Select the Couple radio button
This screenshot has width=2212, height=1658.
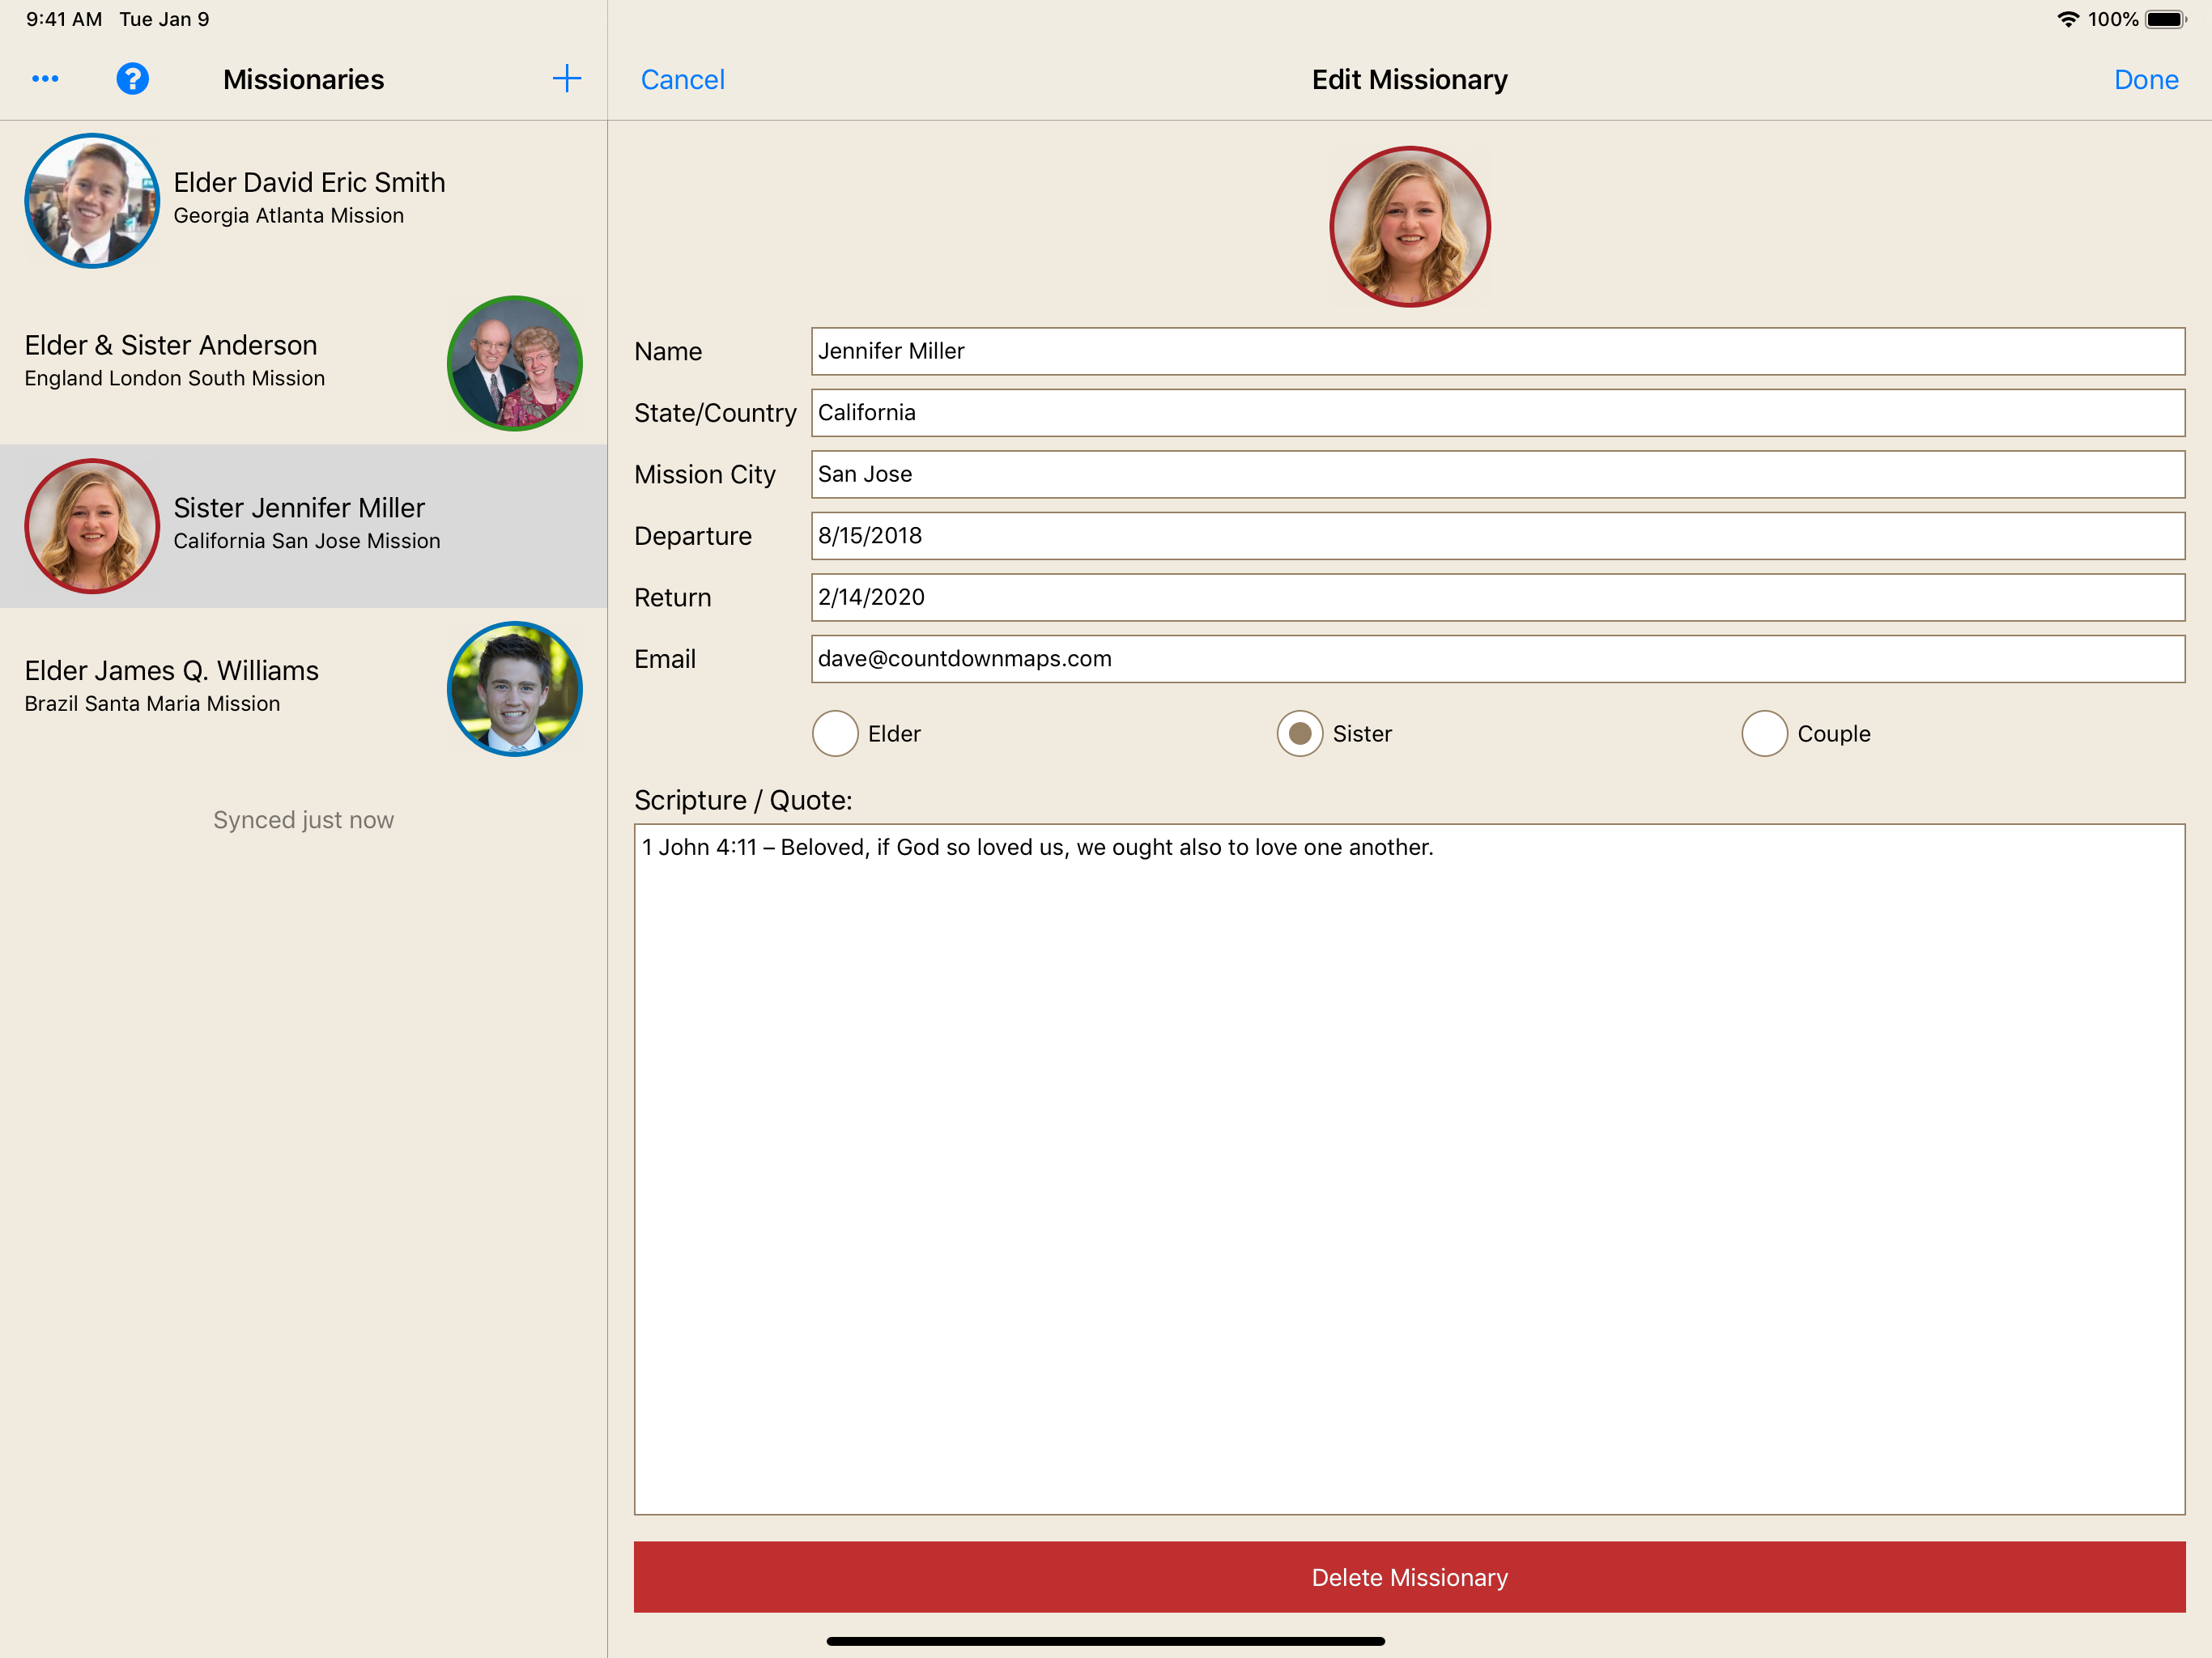1764,733
